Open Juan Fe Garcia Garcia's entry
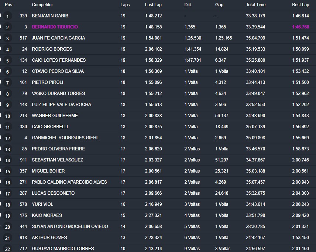This screenshot has width=316, height=252. (58, 38)
